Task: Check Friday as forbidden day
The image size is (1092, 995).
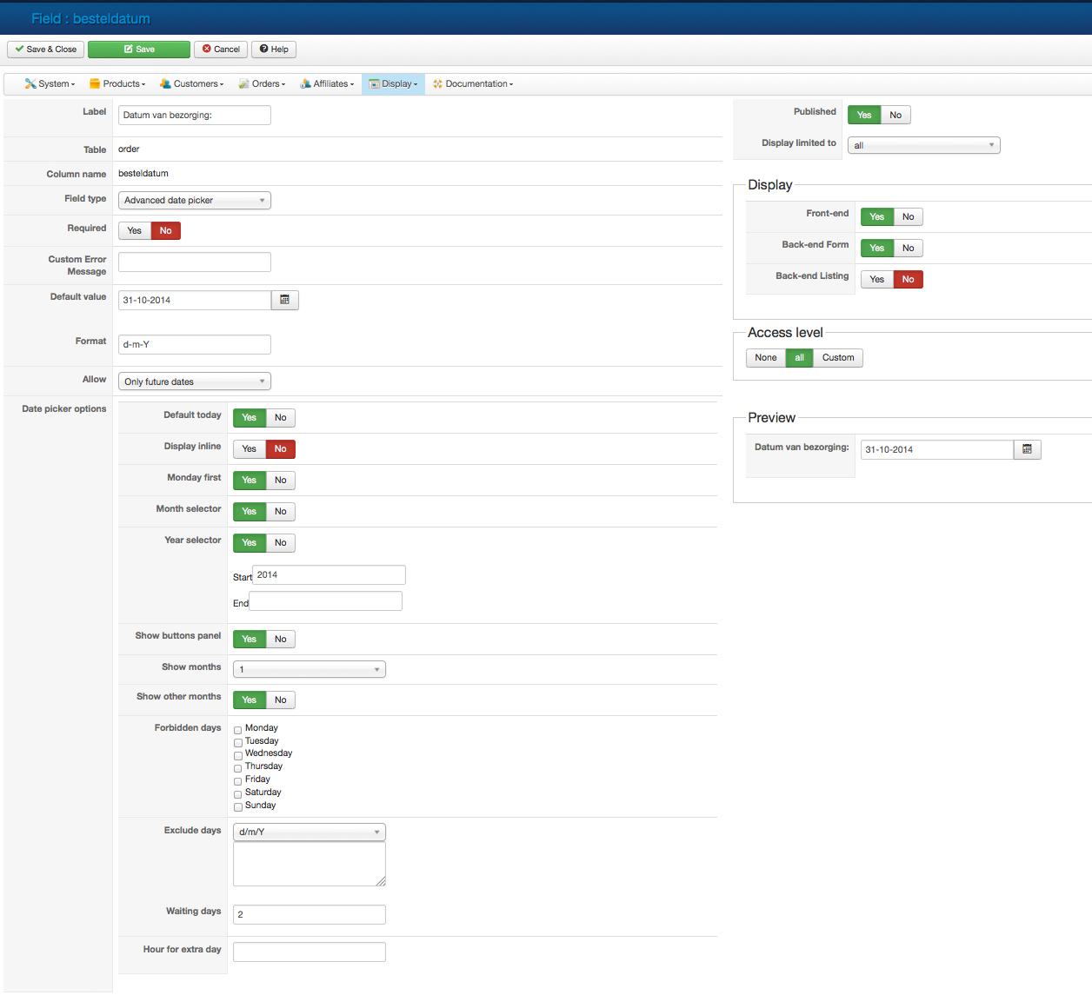Action: click(238, 781)
